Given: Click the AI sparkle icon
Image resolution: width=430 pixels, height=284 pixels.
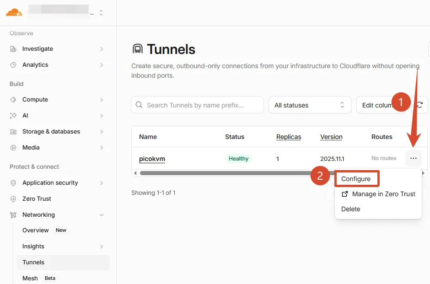Looking at the screenshot, I should coord(13,116).
